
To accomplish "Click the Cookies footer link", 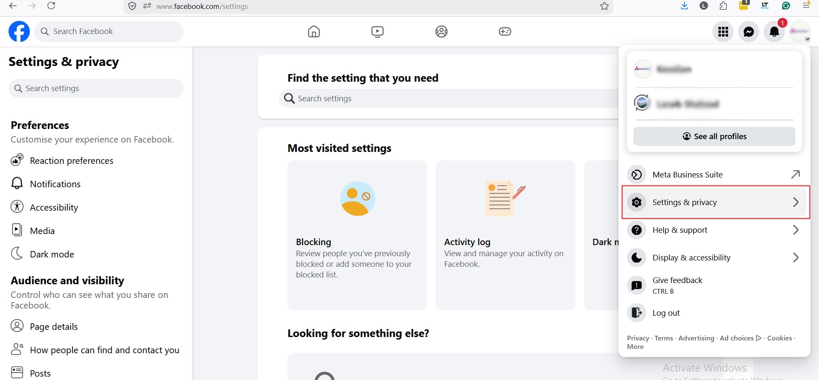I will pyautogui.click(x=779, y=338).
